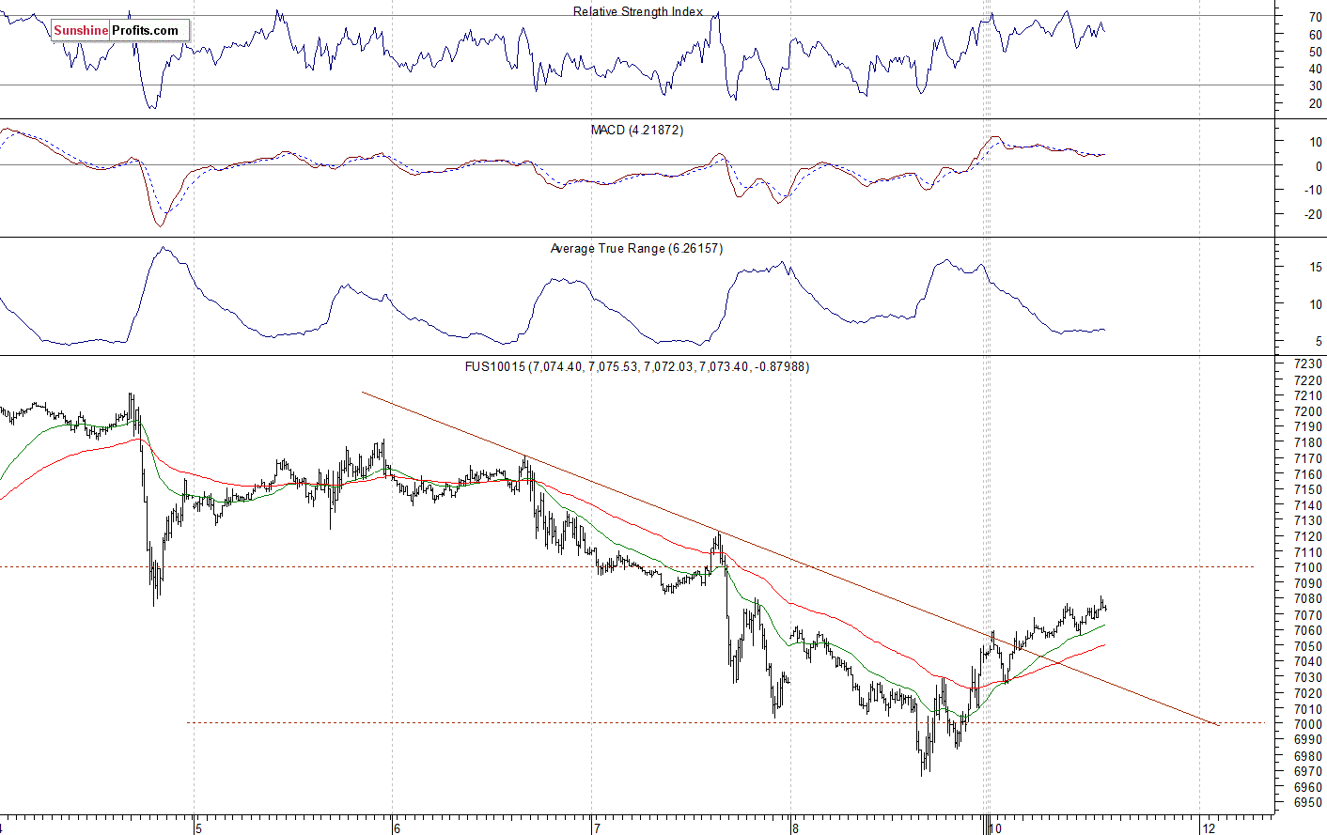Click the date label 5 on the time axis
Viewport: 1327px width, 835px height.
coord(198,828)
